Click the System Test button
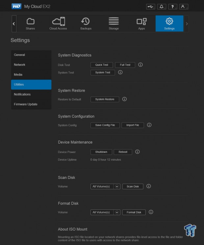This screenshot has height=245, width=204. [x=103, y=73]
